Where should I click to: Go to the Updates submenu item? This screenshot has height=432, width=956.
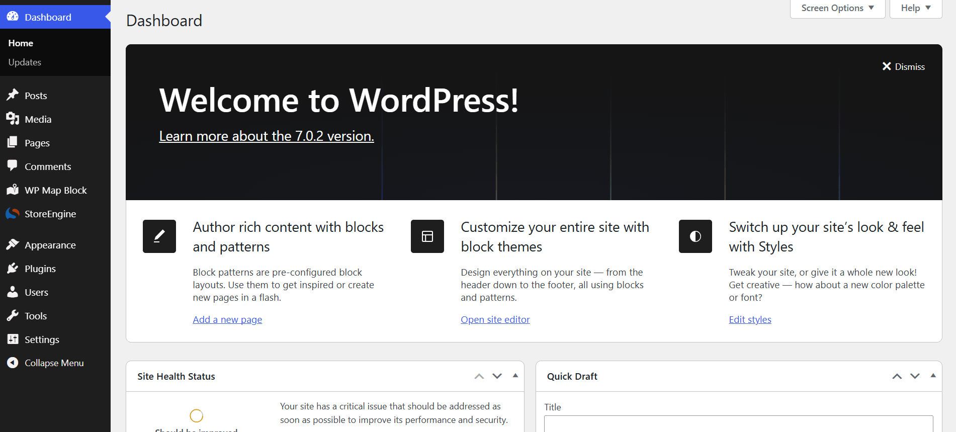click(x=25, y=62)
